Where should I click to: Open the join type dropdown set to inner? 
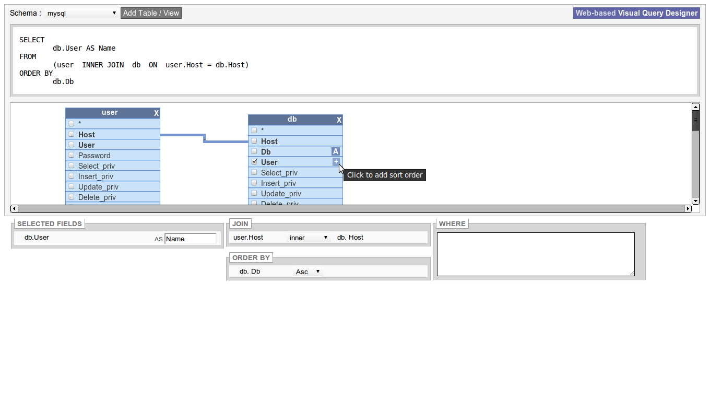point(308,238)
